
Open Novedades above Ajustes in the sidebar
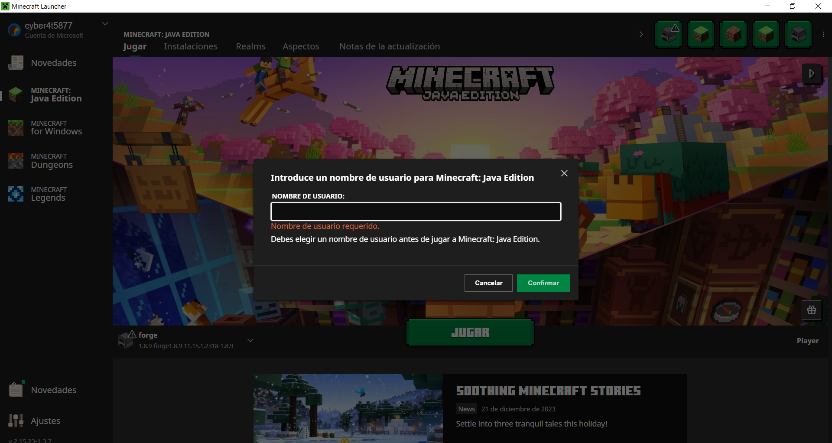pyautogui.click(x=42, y=390)
